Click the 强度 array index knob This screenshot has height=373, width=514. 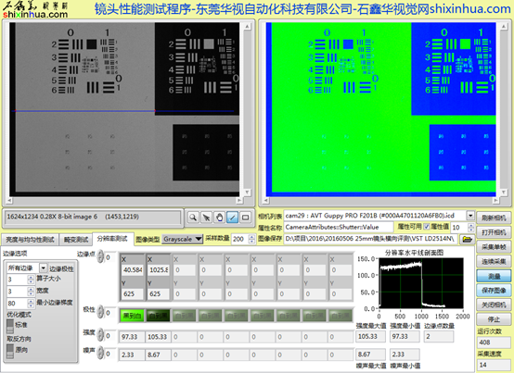tap(100, 336)
